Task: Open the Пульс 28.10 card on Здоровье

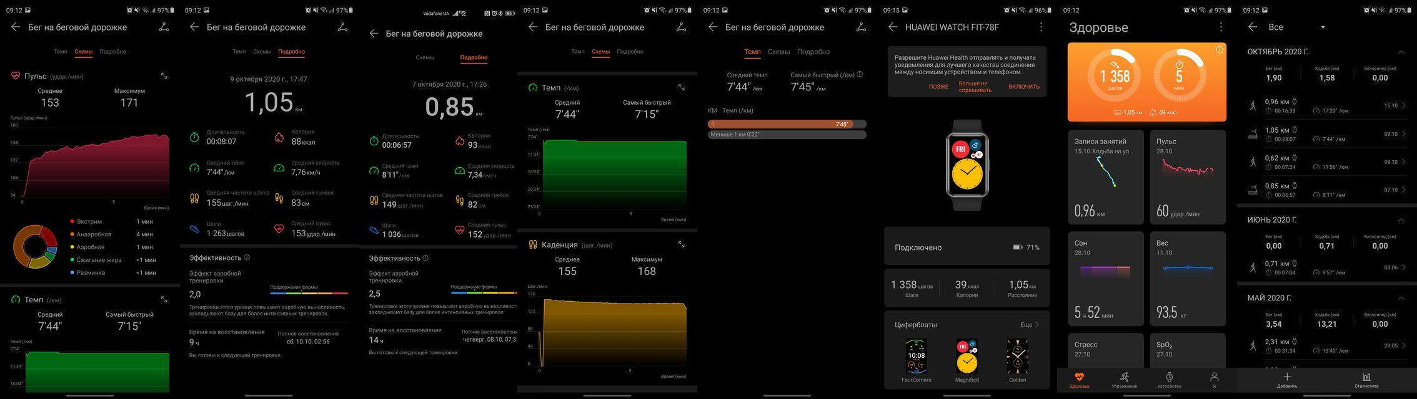Action: pos(1188,177)
